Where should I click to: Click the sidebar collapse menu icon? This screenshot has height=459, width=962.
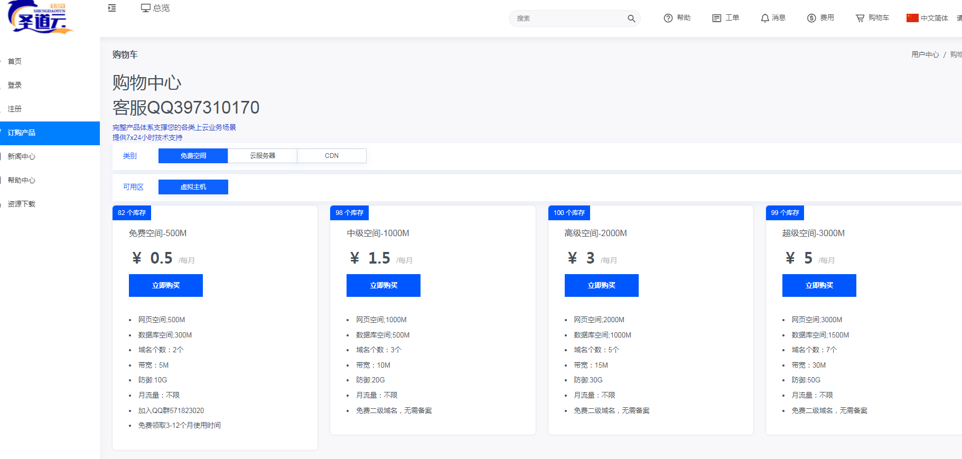[112, 8]
